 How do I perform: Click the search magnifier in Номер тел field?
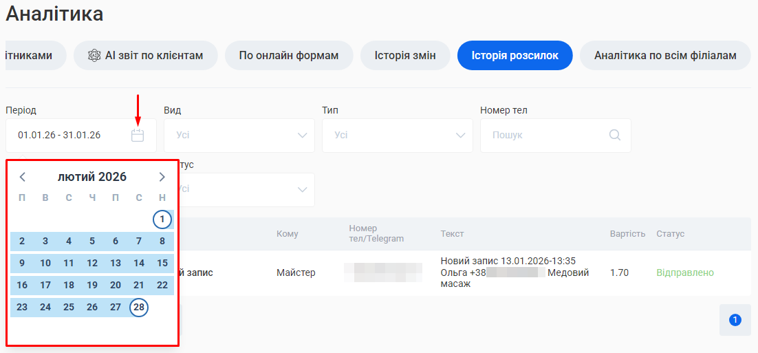pyautogui.click(x=615, y=136)
